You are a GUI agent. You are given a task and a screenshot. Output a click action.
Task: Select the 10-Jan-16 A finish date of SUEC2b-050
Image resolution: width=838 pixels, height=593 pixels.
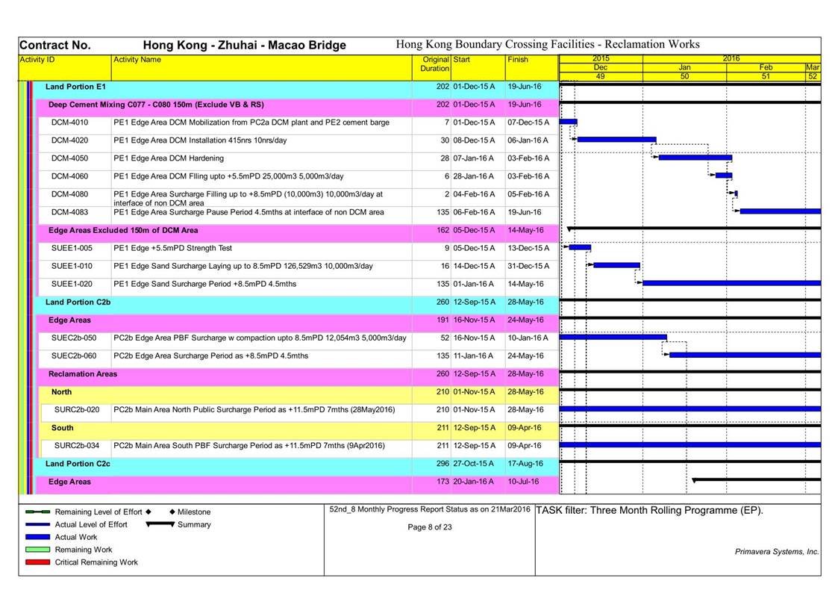tap(528, 338)
